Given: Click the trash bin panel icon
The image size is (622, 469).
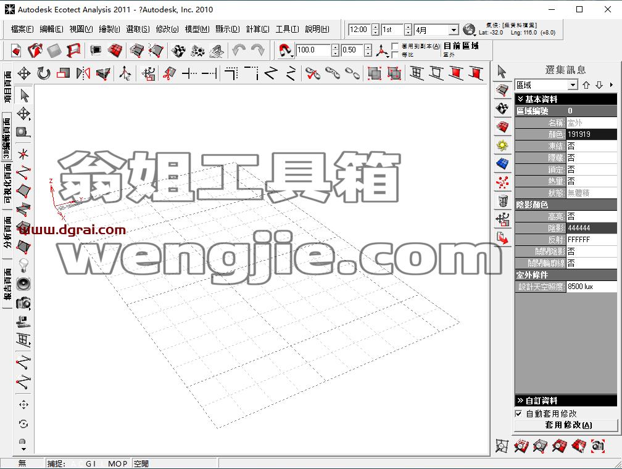Looking at the screenshot, I should 502,201.
